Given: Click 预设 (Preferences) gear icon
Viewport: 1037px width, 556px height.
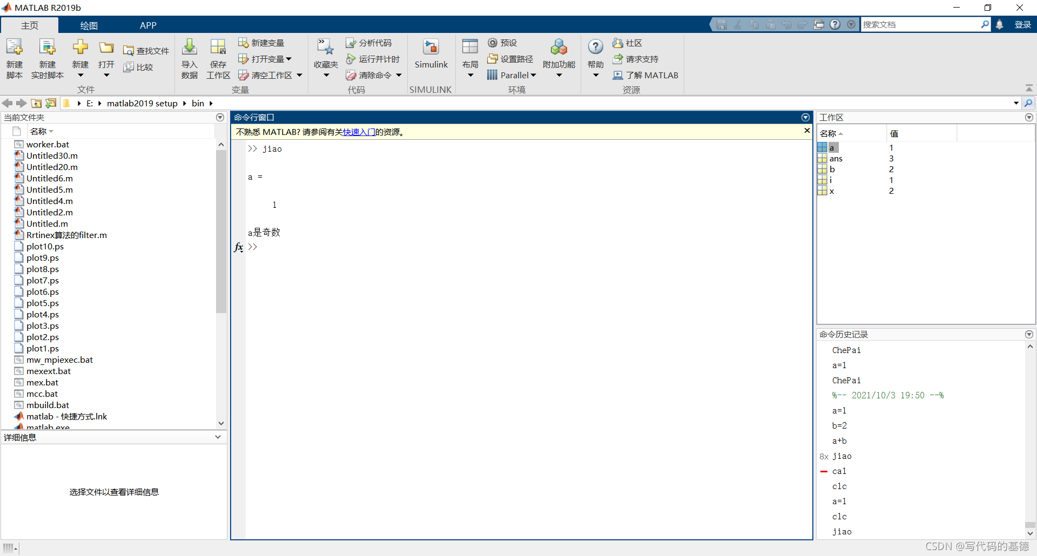Looking at the screenshot, I should [493, 43].
